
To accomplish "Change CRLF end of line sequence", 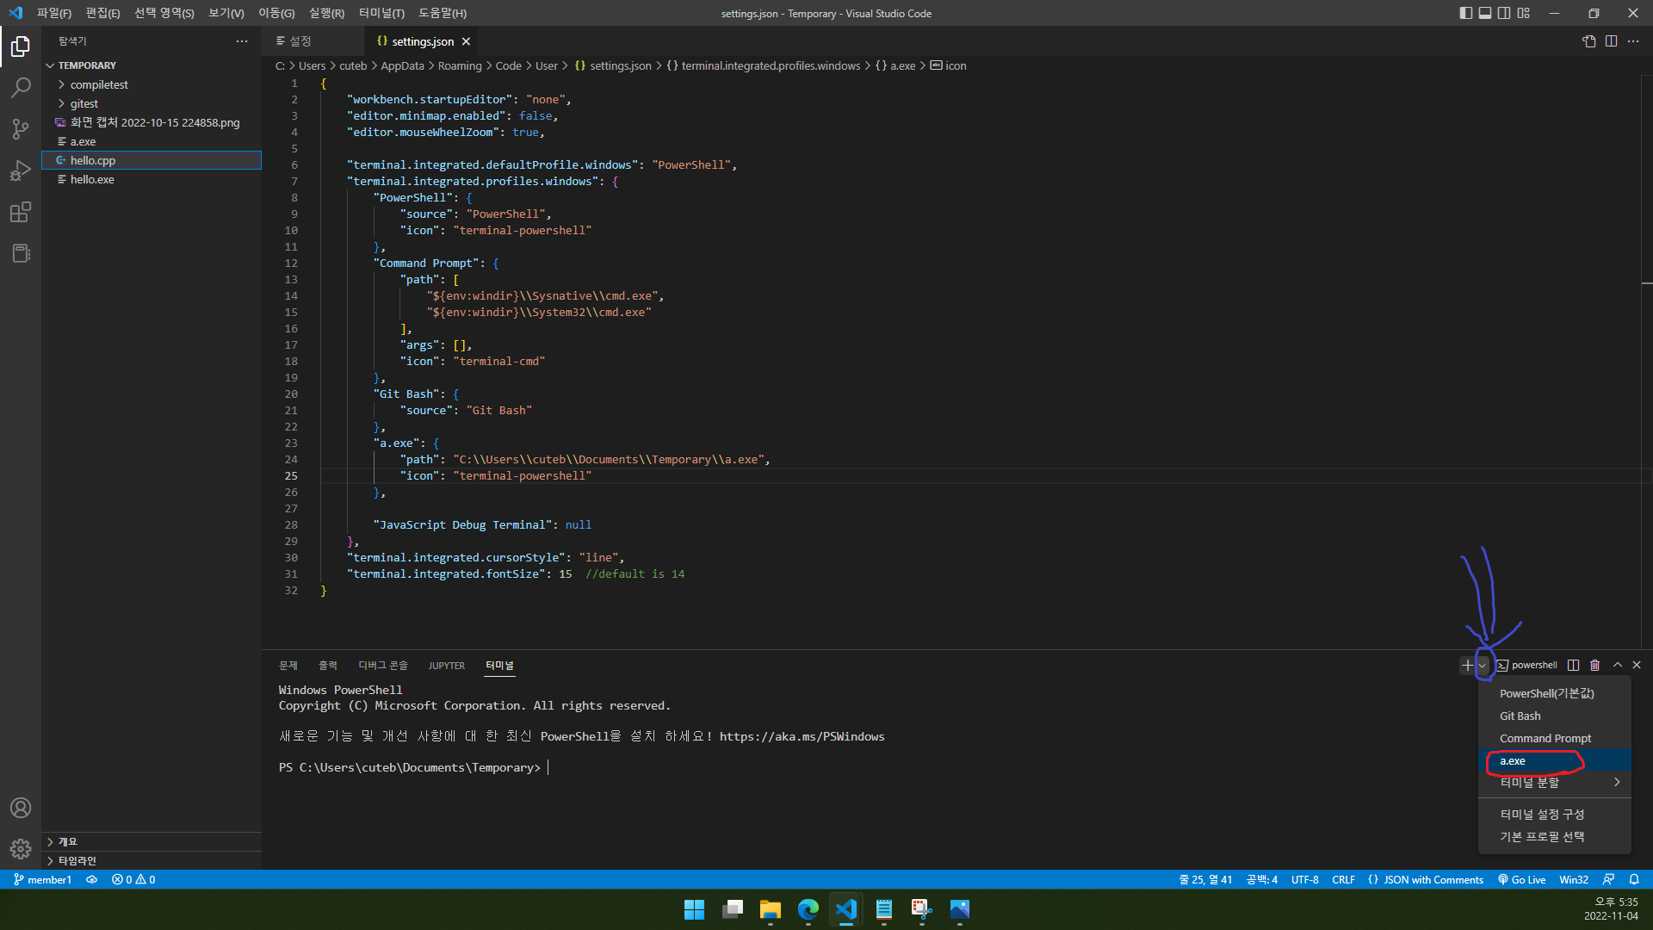I will coord(1343,879).
